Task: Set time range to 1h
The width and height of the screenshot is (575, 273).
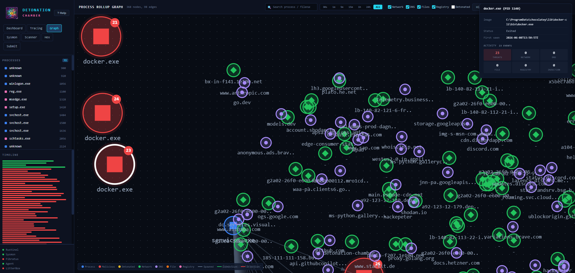Action: (x=359, y=7)
